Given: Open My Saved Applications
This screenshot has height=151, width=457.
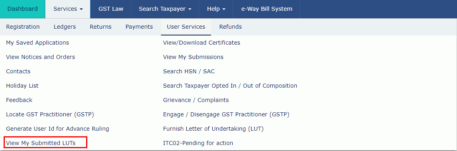Looking at the screenshot, I should (38, 43).
